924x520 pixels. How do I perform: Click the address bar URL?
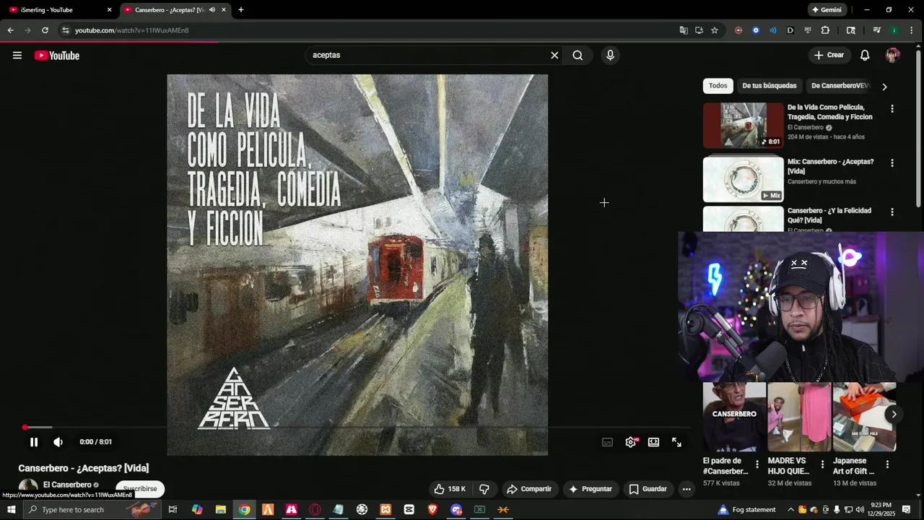tap(132, 30)
